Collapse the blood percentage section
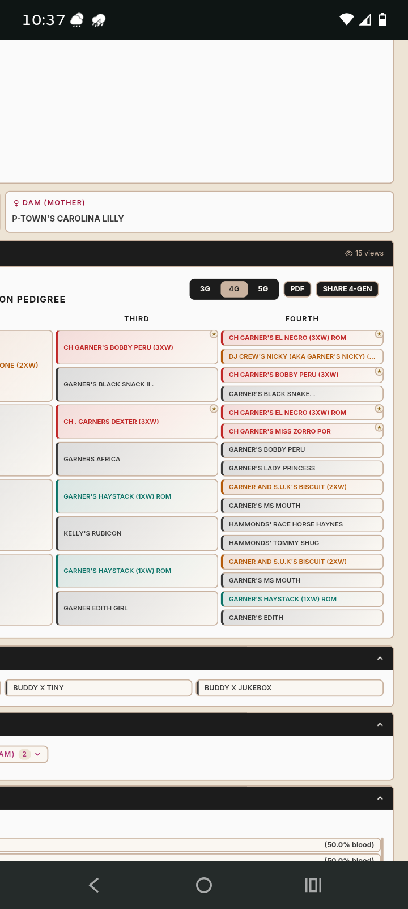Screen dimensions: 408x909 coord(380,798)
